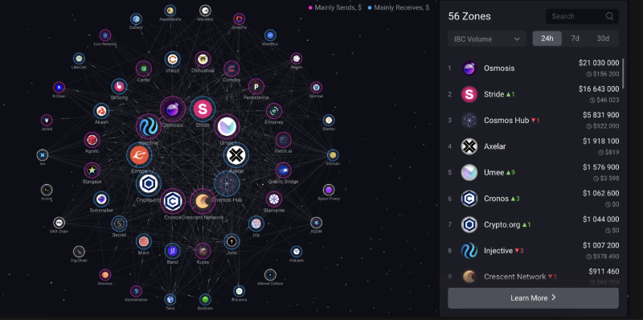Viewport: 643px width, 320px height.
Task: Click into the zones Search field
Action: [582, 16]
